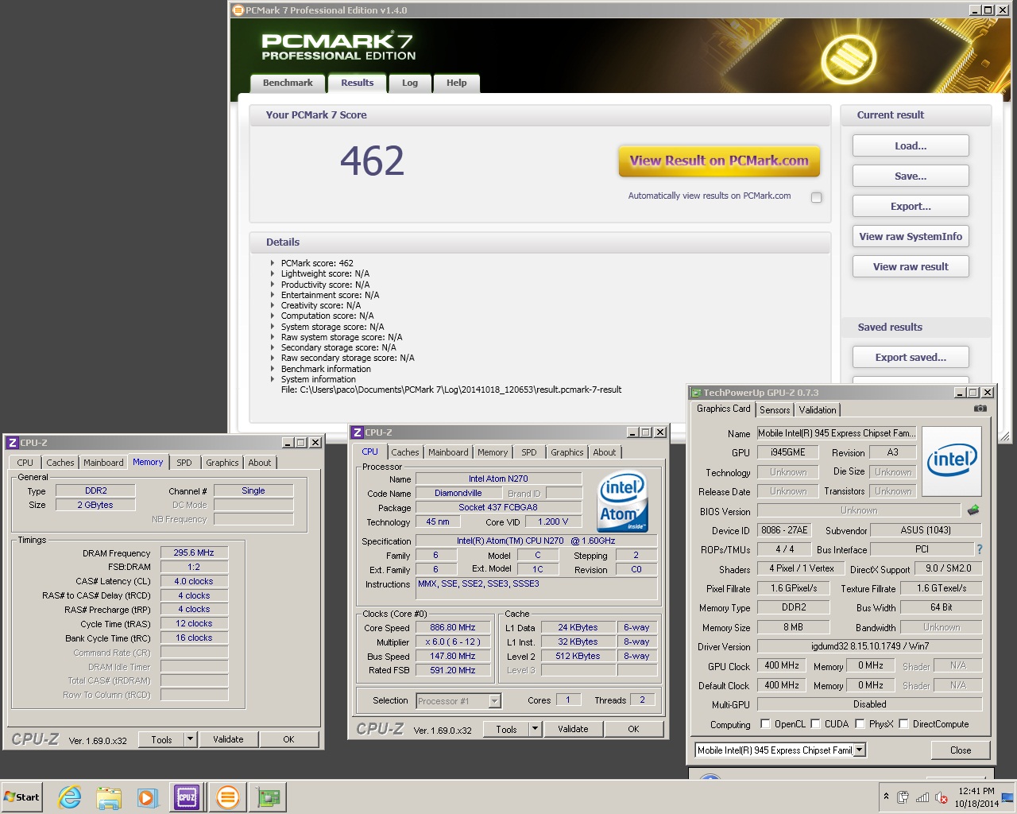Click the GPU-Z taskbar icon
This screenshot has width=1017, height=814.
click(269, 797)
